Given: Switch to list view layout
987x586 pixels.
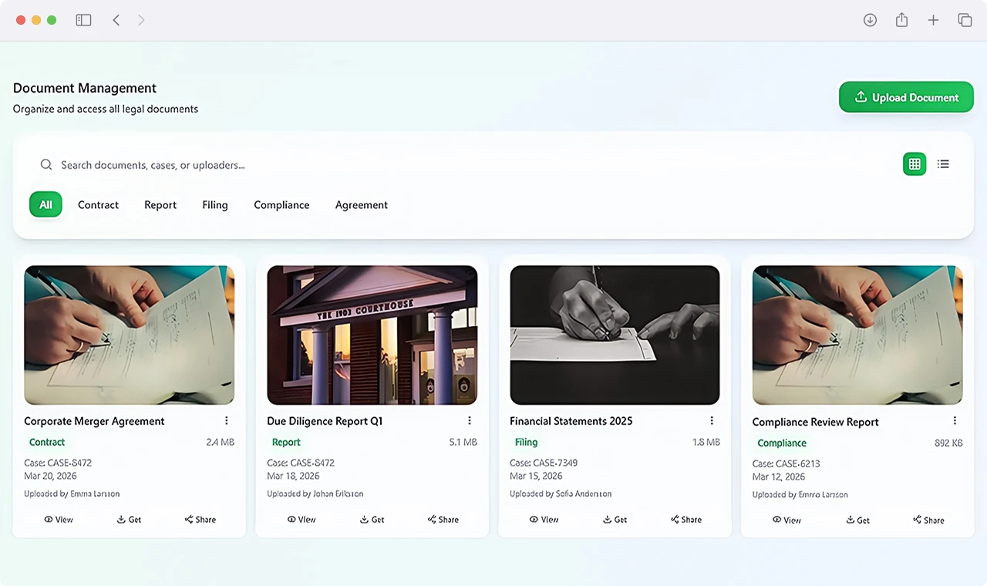Looking at the screenshot, I should (943, 163).
